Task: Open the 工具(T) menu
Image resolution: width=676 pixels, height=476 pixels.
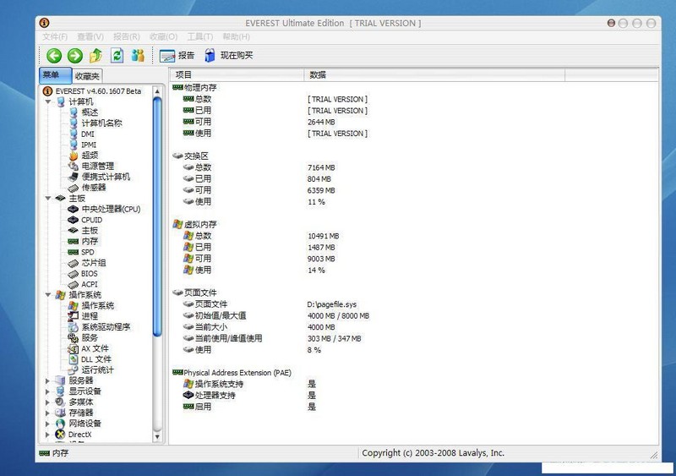Action: coord(200,36)
